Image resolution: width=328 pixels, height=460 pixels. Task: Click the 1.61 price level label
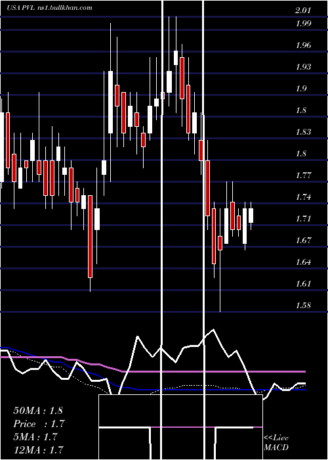[303, 284]
